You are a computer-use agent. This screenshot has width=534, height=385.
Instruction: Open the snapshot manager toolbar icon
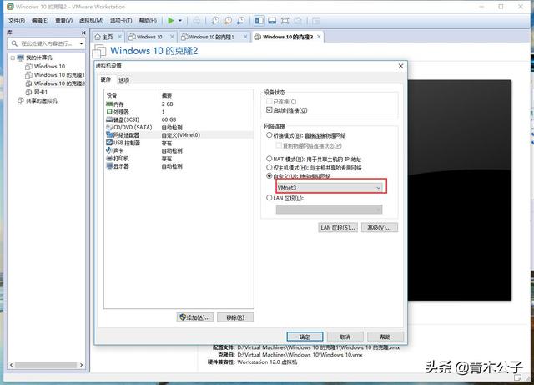(x=241, y=21)
